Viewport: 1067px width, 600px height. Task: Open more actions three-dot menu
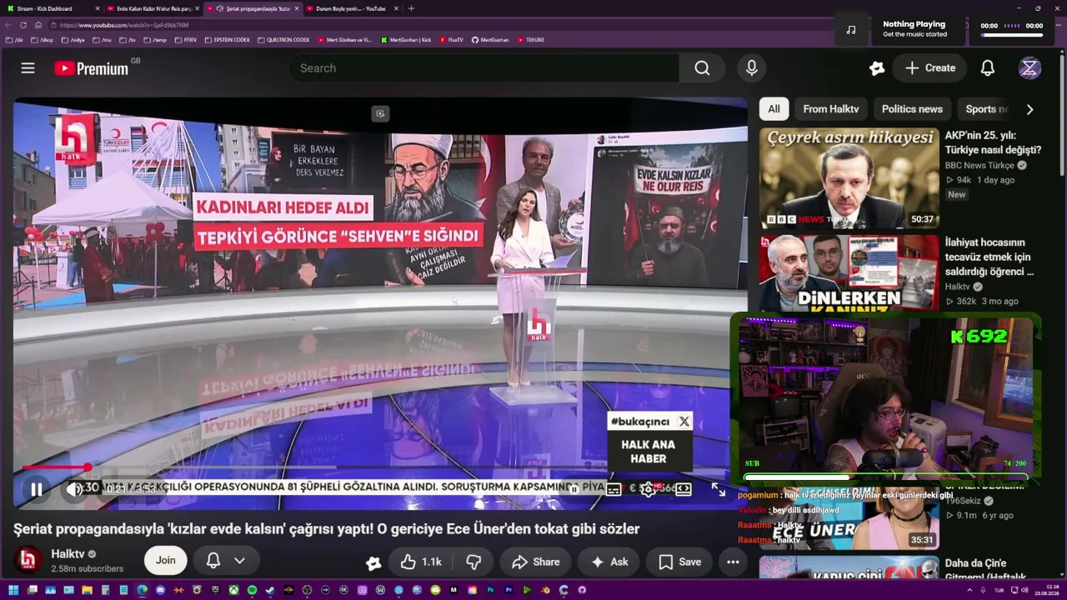(733, 562)
